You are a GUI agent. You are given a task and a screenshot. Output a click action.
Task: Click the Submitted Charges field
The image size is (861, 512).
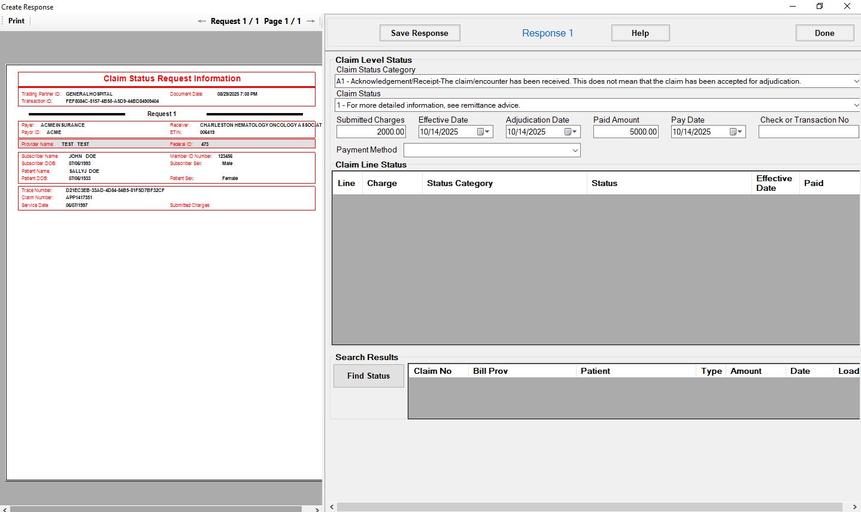click(x=371, y=132)
